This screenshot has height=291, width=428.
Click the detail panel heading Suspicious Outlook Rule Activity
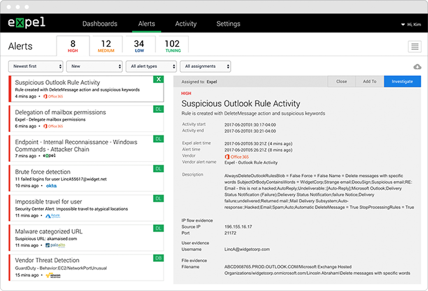click(x=241, y=103)
